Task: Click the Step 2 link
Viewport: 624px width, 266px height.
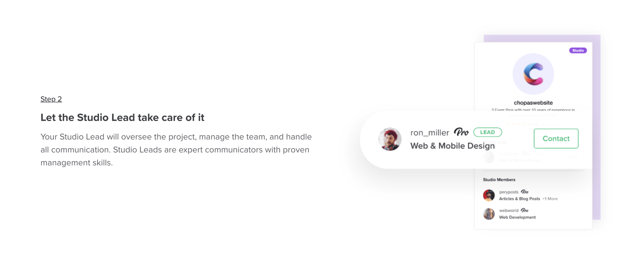Action: pos(51,99)
